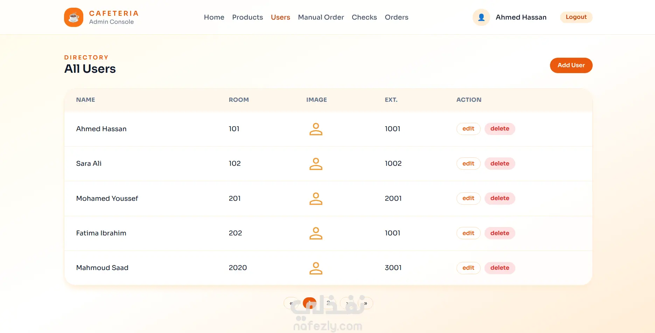Open the Orders page
This screenshot has width=655, height=333.
(x=397, y=17)
